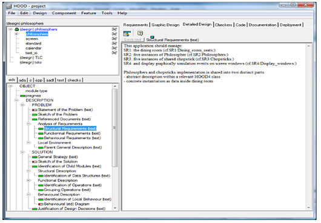Click the scissors icon beside calendar

(x=114, y=48)
